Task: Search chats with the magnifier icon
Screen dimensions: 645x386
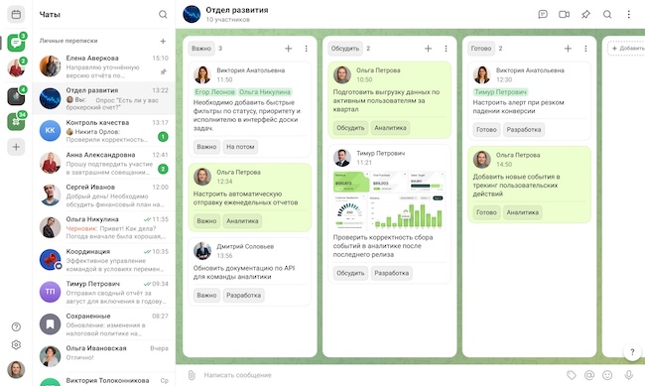Action: pos(163,15)
